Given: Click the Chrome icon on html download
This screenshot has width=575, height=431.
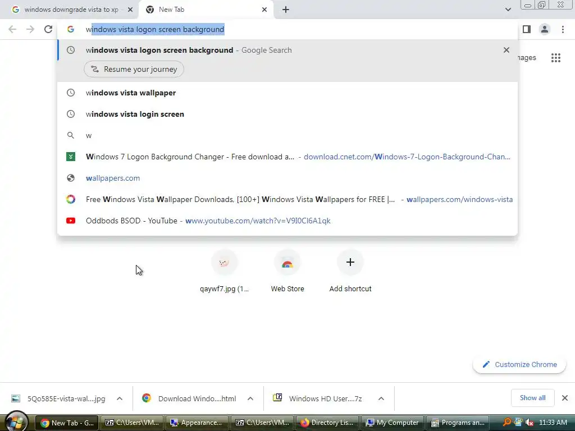Looking at the screenshot, I should (147, 398).
